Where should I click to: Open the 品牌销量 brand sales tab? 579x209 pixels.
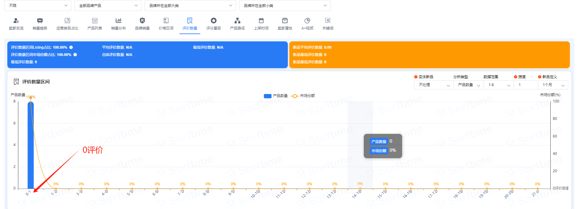142,24
